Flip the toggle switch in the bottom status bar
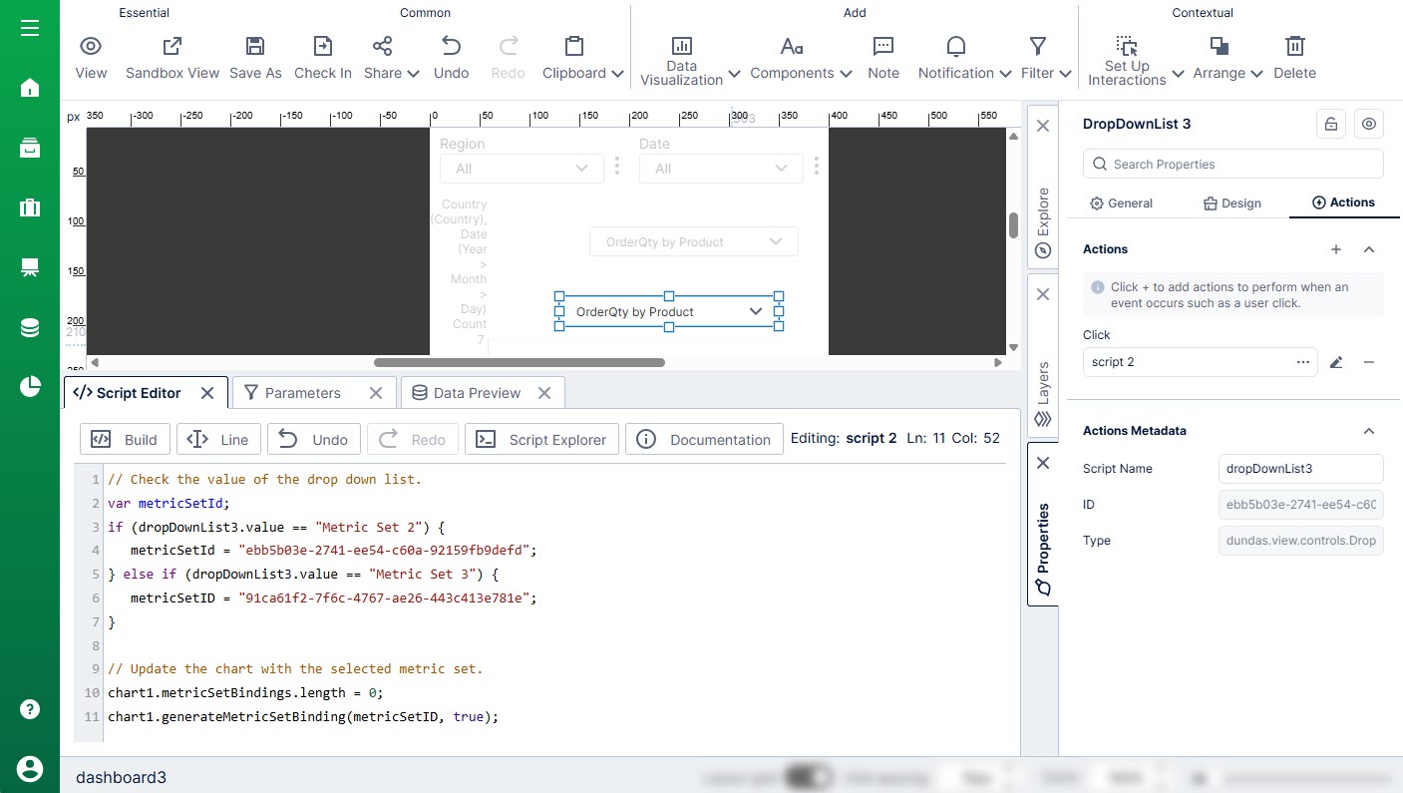1403x793 pixels. [810, 776]
